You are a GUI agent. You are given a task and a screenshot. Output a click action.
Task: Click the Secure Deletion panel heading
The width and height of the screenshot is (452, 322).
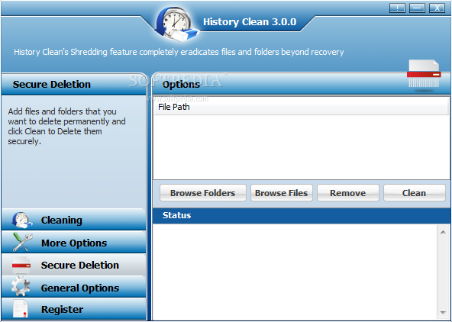click(52, 85)
